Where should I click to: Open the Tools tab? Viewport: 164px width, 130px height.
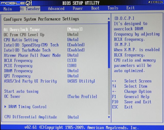click(113, 8)
